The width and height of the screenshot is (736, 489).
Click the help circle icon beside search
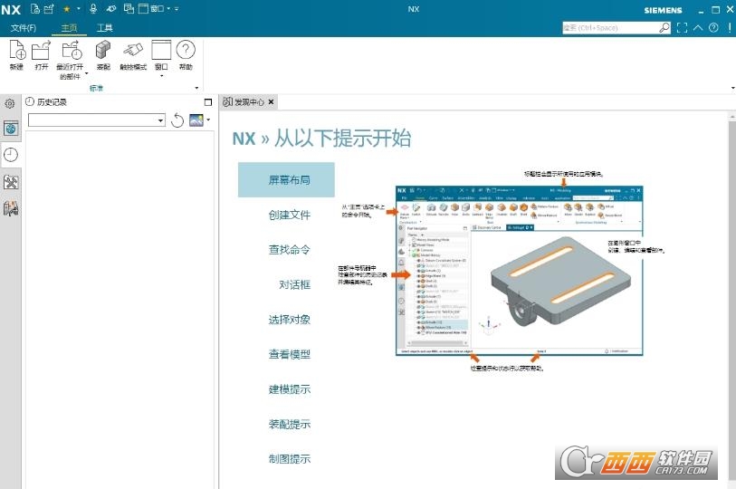tap(713, 28)
